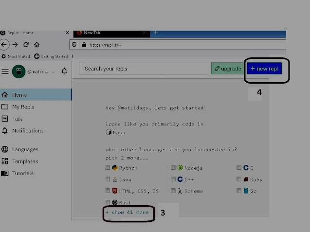Click the Rust logo icon
The height and width of the screenshot is (232, 310).
click(x=115, y=202)
